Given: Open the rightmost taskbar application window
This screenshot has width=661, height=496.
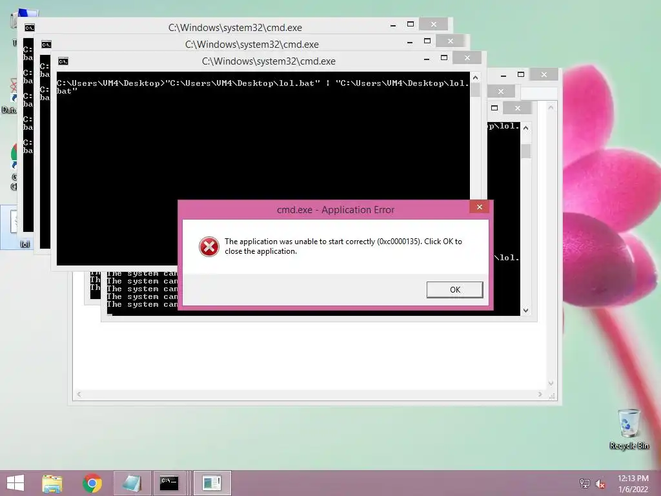Looking at the screenshot, I should tap(212, 483).
